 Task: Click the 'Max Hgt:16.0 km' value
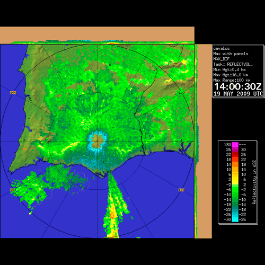click(x=231, y=75)
